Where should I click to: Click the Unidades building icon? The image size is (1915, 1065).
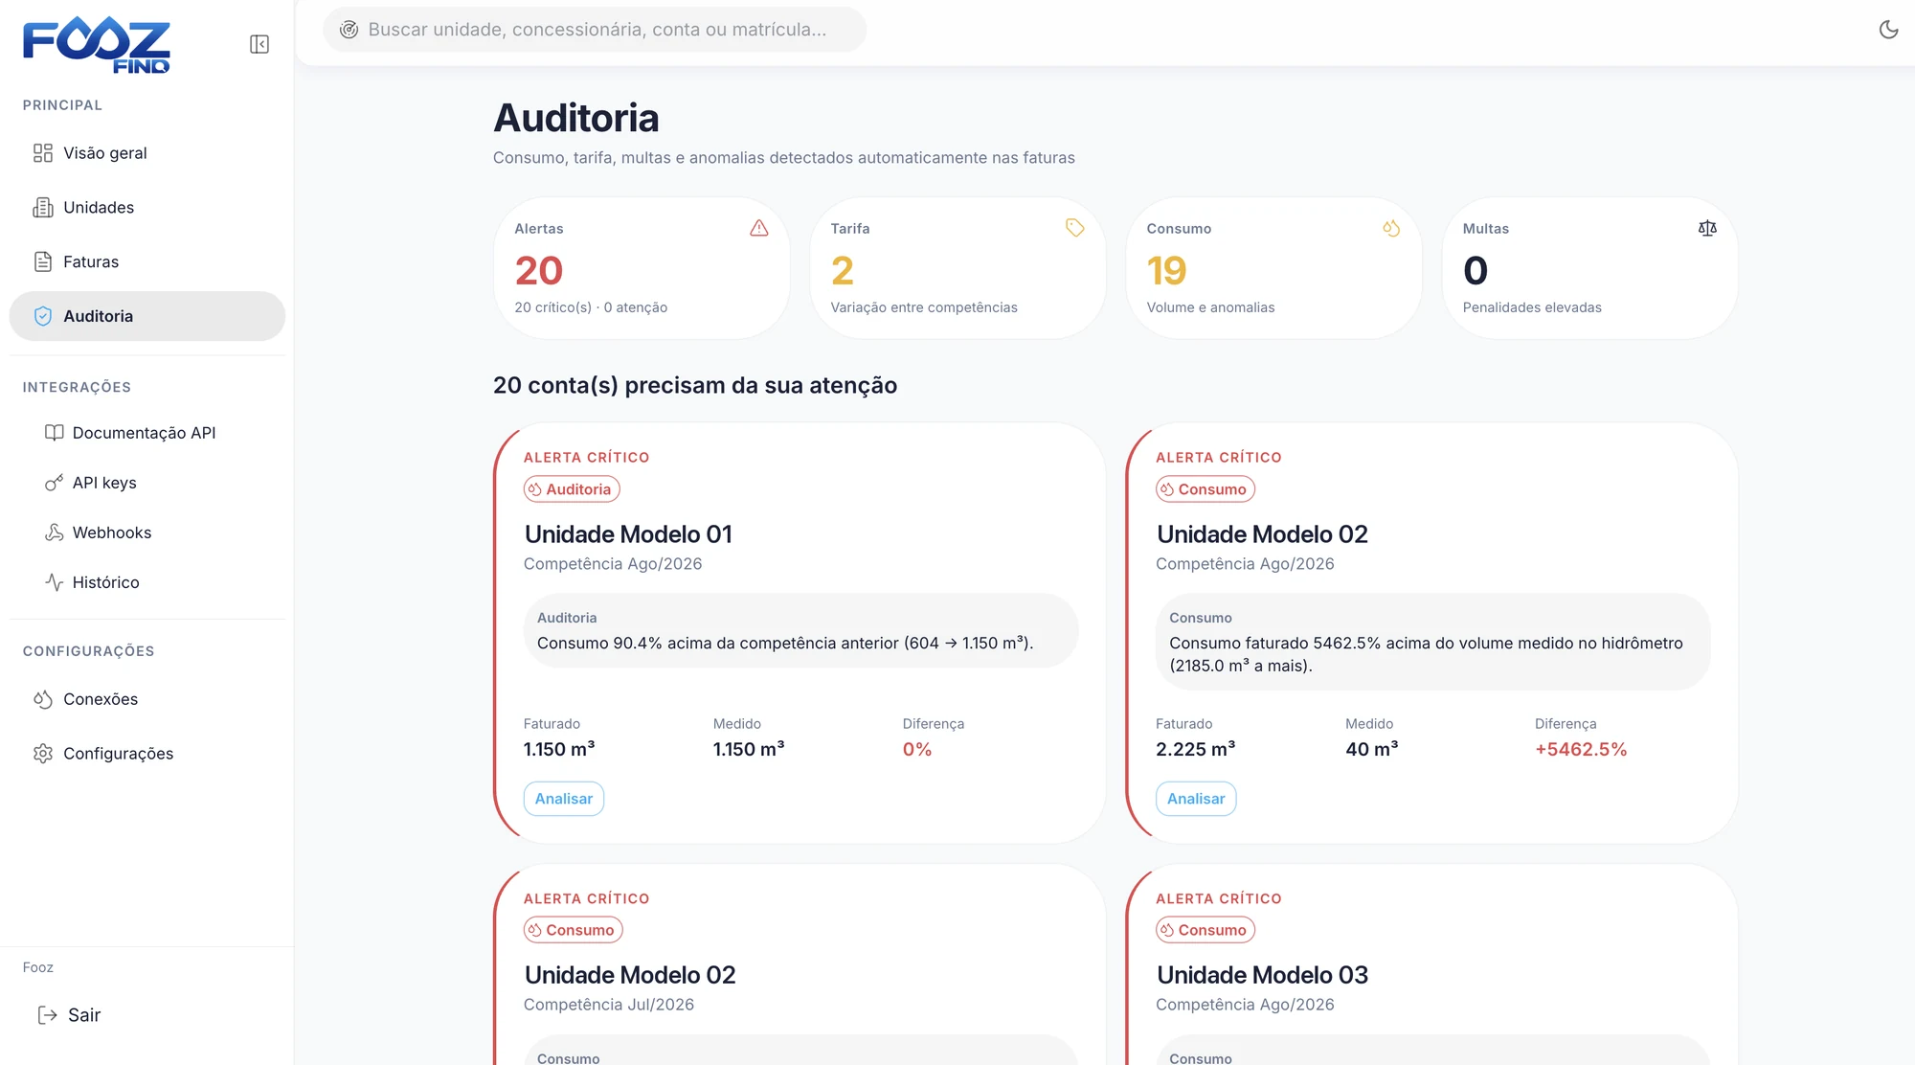click(43, 208)
